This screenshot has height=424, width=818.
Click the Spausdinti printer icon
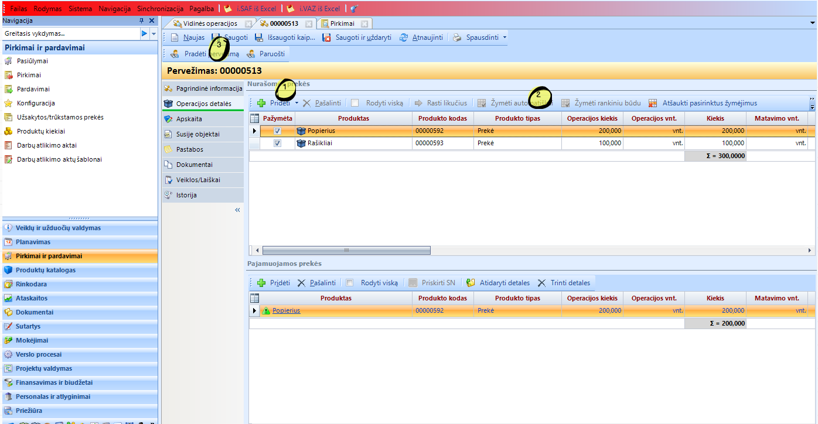point(458,37)
